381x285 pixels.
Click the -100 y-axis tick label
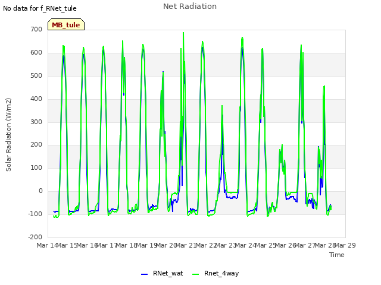pos(35,214)
